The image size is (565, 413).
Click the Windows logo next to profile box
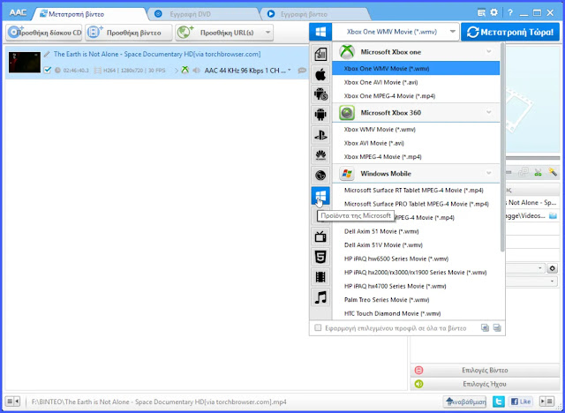pos(320,32)
